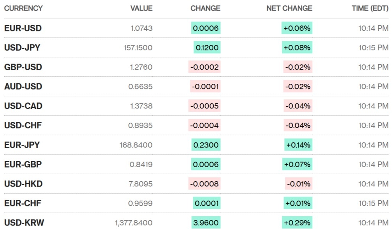The height and width of the screenshot is (229, 392).
Task: Click the red -0.0008 change cell
Action: 205,184
